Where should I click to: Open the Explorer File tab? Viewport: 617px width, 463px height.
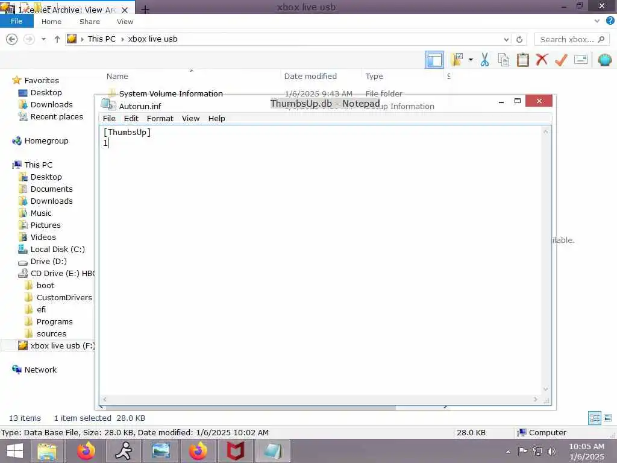(16, 21)
